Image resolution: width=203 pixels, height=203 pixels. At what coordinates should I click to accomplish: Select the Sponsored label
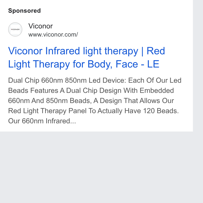(x=24, y=11)
